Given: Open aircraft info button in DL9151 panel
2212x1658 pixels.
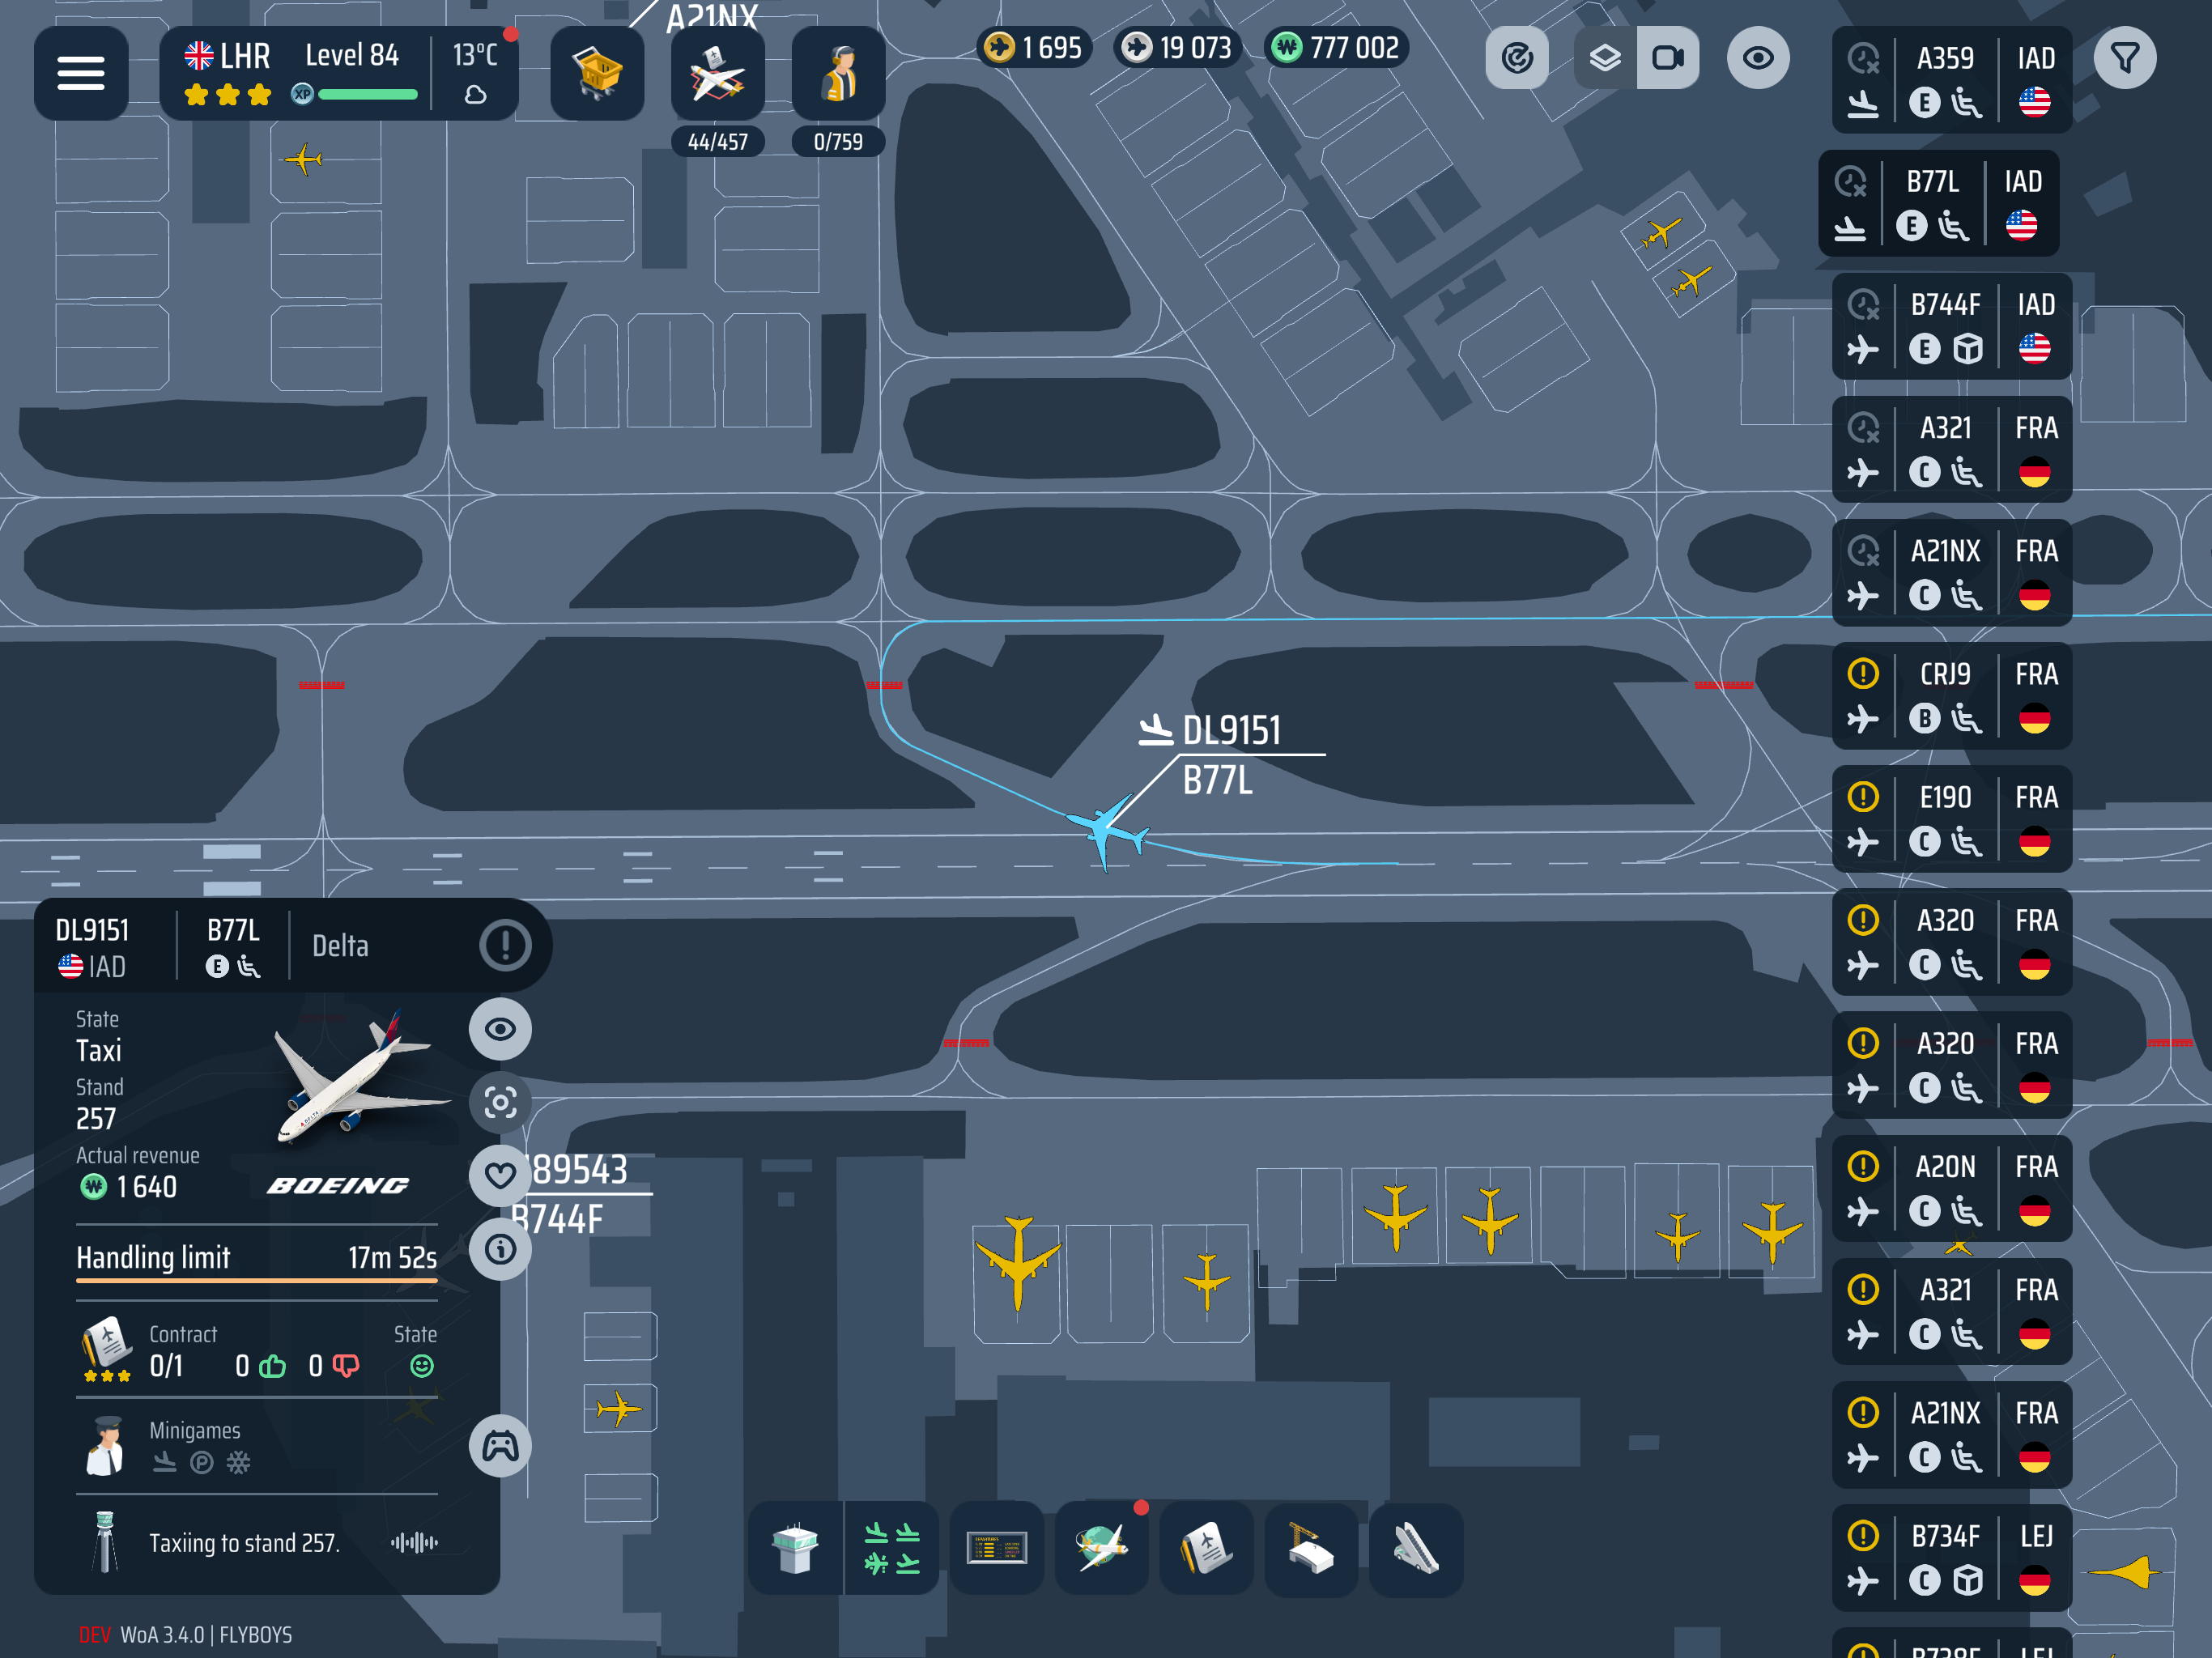Looking at the screenshot, I should [x=500, y=1249].
